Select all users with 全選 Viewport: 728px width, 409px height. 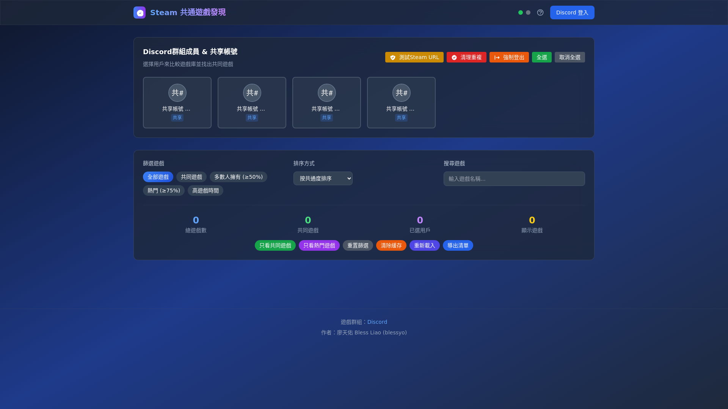click(x=542, y=57)
